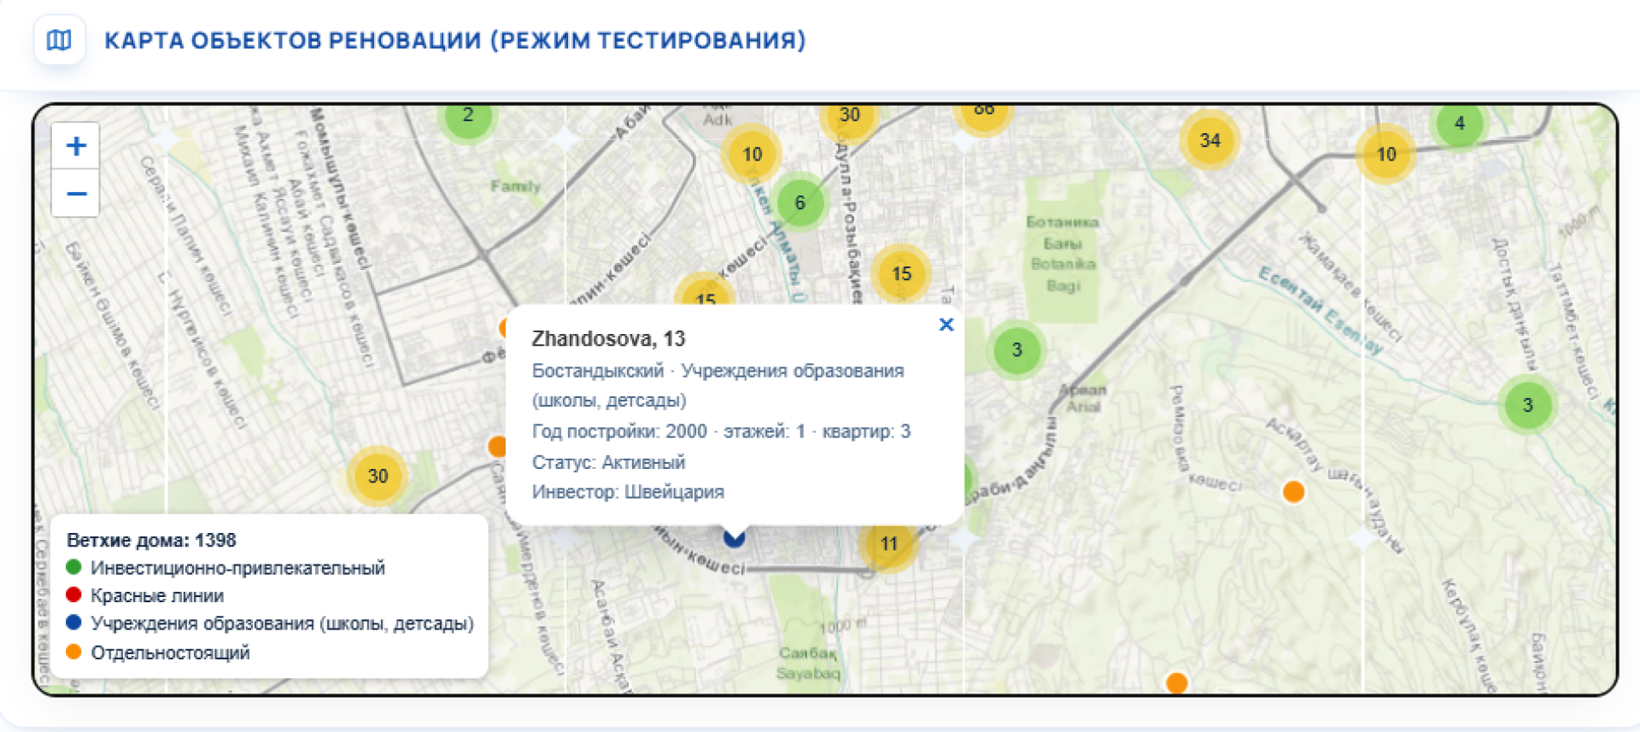Click the legend label 'Инвестиционно-привлекательный'
The height and width of the screenshot is (732, 1640).
237,568
